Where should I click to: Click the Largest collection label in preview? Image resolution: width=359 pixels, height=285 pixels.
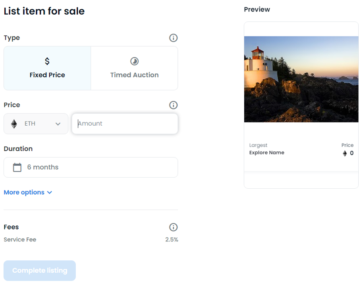pos(258,145)
